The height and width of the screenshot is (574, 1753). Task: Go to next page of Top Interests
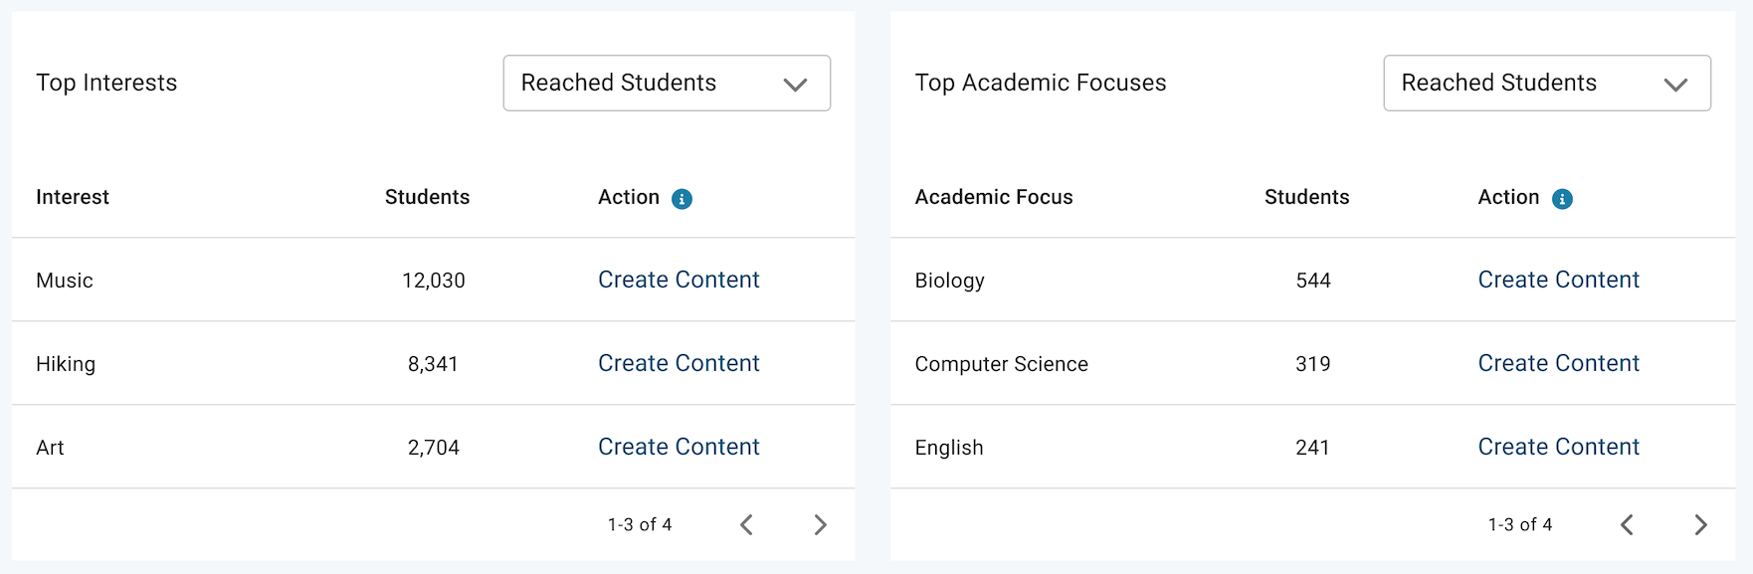click(820, 524)
